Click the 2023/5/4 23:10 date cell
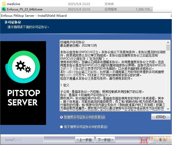Screen dimensions: 172x145 pos(79,9)
